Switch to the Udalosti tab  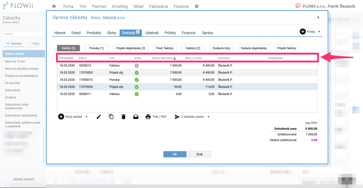(x=152, y=33)
